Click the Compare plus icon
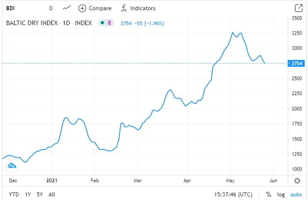 82,8
